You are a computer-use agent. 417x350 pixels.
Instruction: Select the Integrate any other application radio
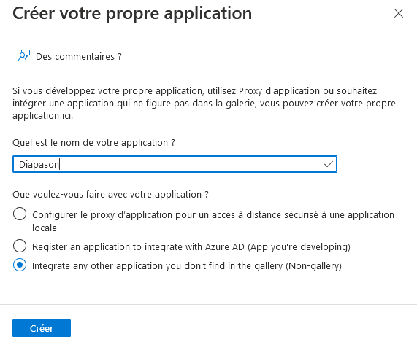pyautogui.click(x=20, y=265)
